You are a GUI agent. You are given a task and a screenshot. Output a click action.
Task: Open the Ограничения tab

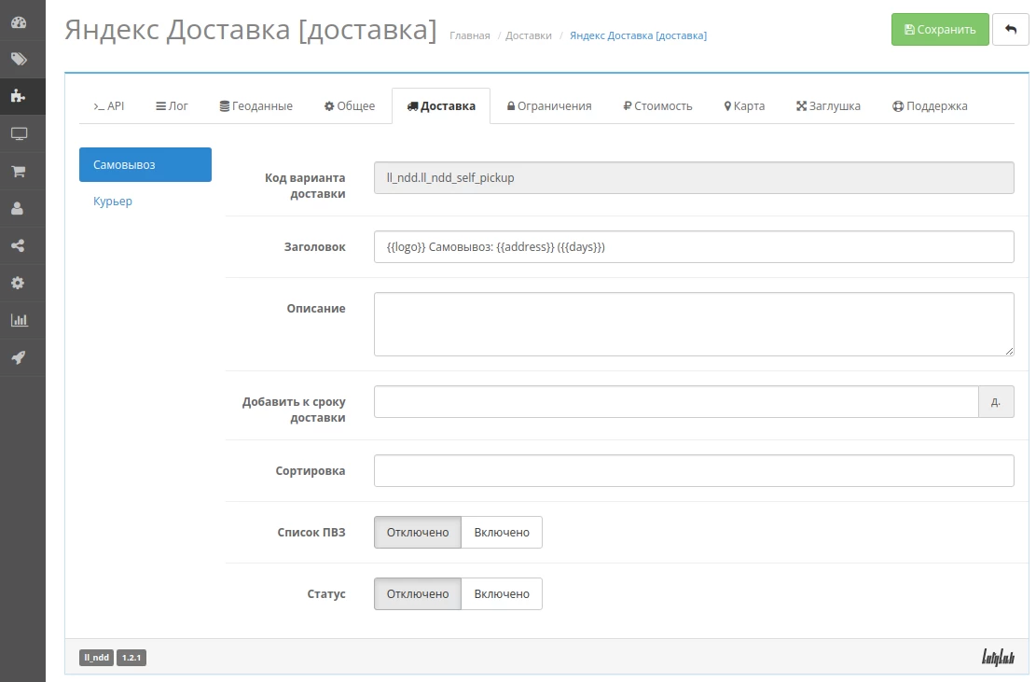coord(549,105)
